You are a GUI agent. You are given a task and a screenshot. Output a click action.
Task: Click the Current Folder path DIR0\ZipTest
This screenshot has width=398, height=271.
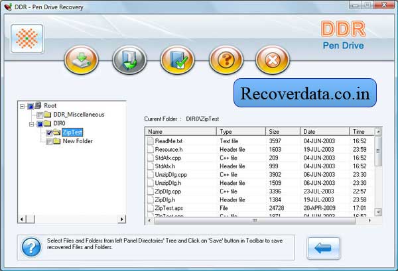coord(202,119)
